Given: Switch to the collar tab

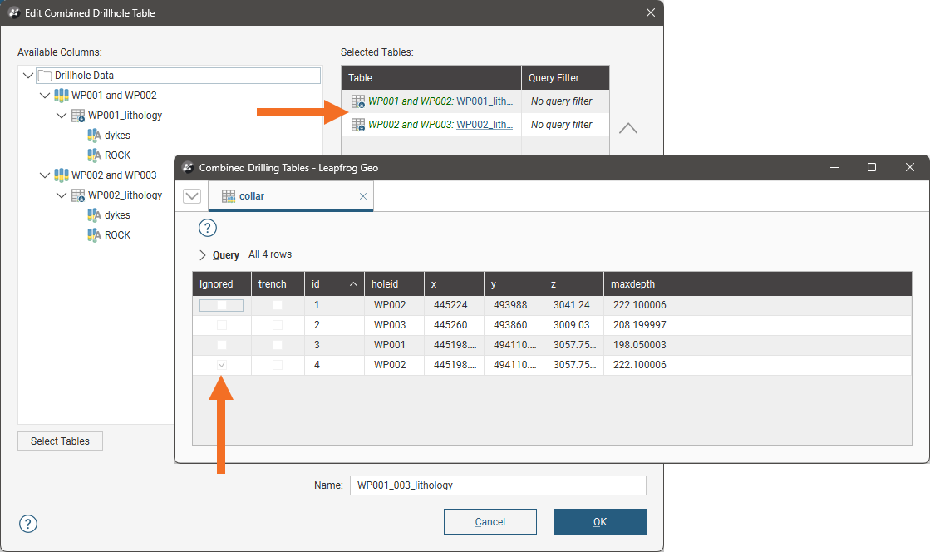Looking at the screenshot, I should [x=252, y=196].
